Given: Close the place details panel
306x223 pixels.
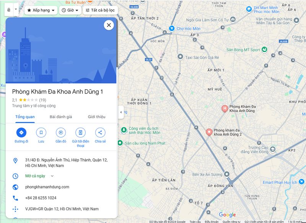Looking at the screenshot, I should pyautogui.click(x=109, y=25).
